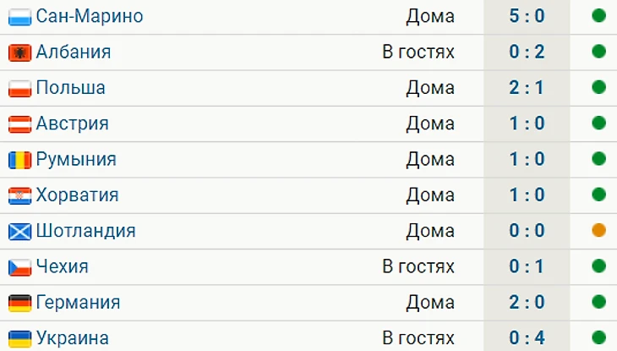617x351 pixels.
Task: Click the Albania flag icon
Action: pyautogui.click(x=19, y=52)
